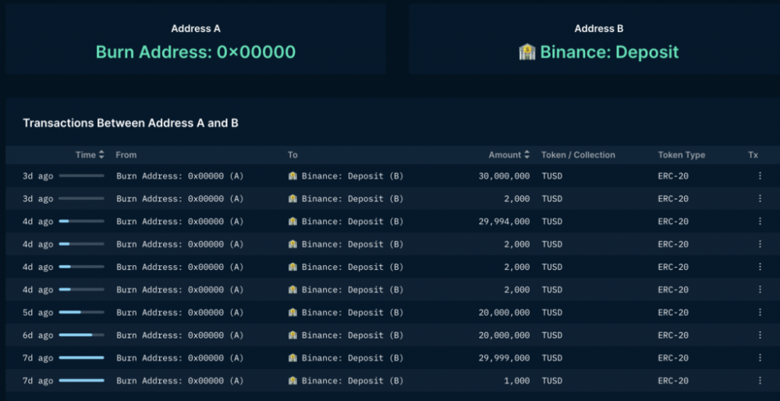Open Tx menu for the 5d ago row

click(760, 312)
